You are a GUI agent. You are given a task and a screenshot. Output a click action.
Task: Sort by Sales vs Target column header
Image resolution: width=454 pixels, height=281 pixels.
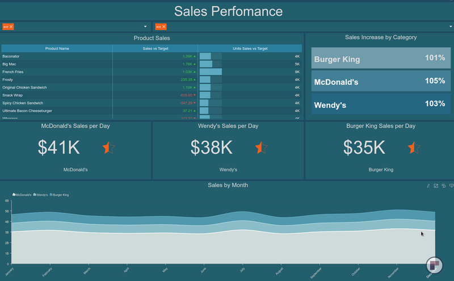pyautogui.click(x=155, y=49)
